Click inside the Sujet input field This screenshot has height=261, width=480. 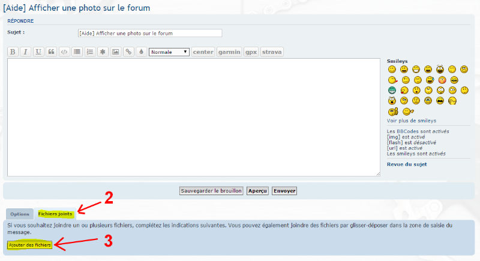pyautogui.click(x=150, y=33)
